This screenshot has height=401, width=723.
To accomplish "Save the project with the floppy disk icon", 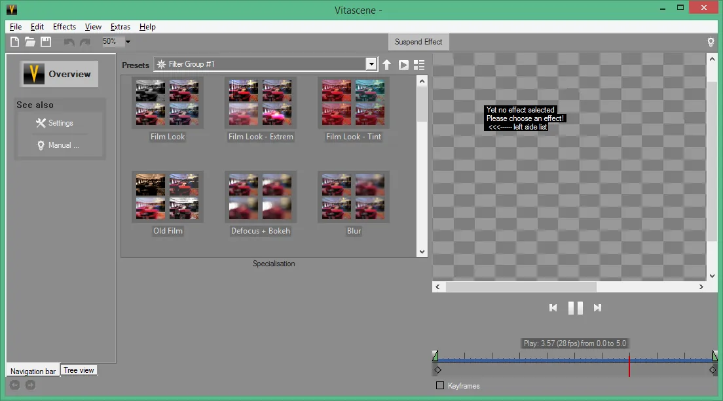I will pos(46,42).
